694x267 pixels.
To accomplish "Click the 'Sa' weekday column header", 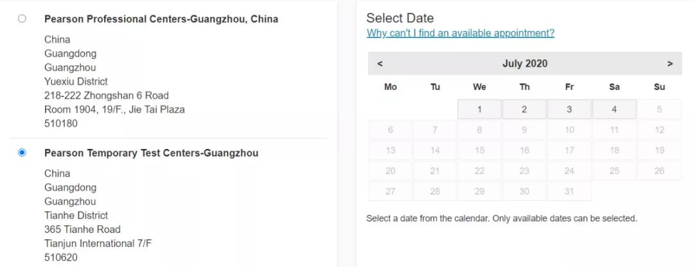I will [614, 87].
